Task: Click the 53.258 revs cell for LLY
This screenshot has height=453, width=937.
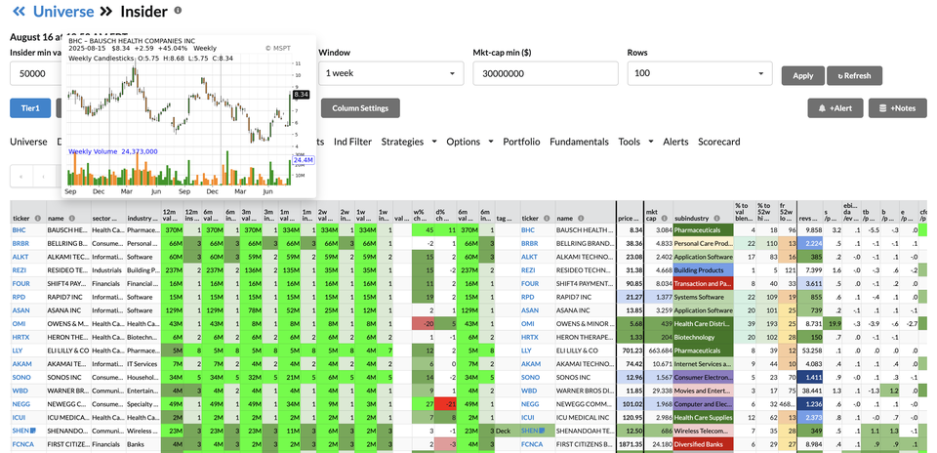Action: [x=810, y=350]
